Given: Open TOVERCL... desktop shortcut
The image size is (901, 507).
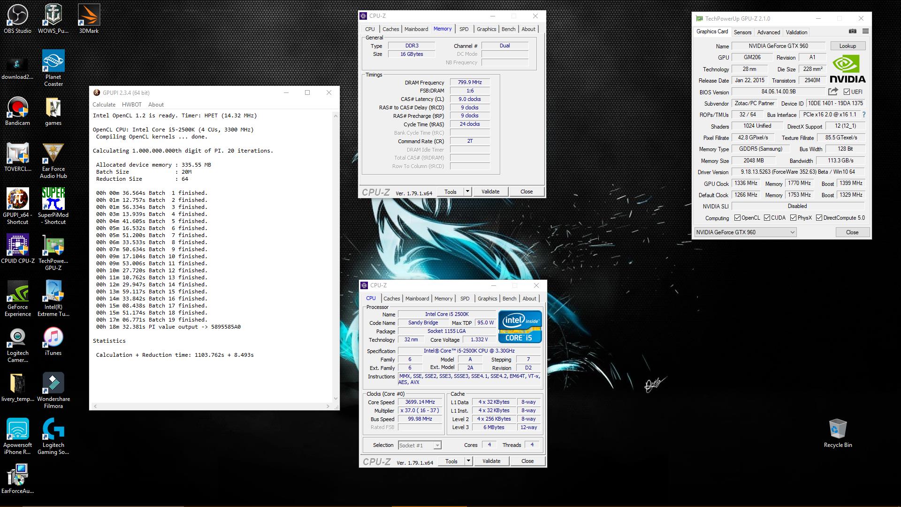Looking at the screenshot, I should pos(17,157).
